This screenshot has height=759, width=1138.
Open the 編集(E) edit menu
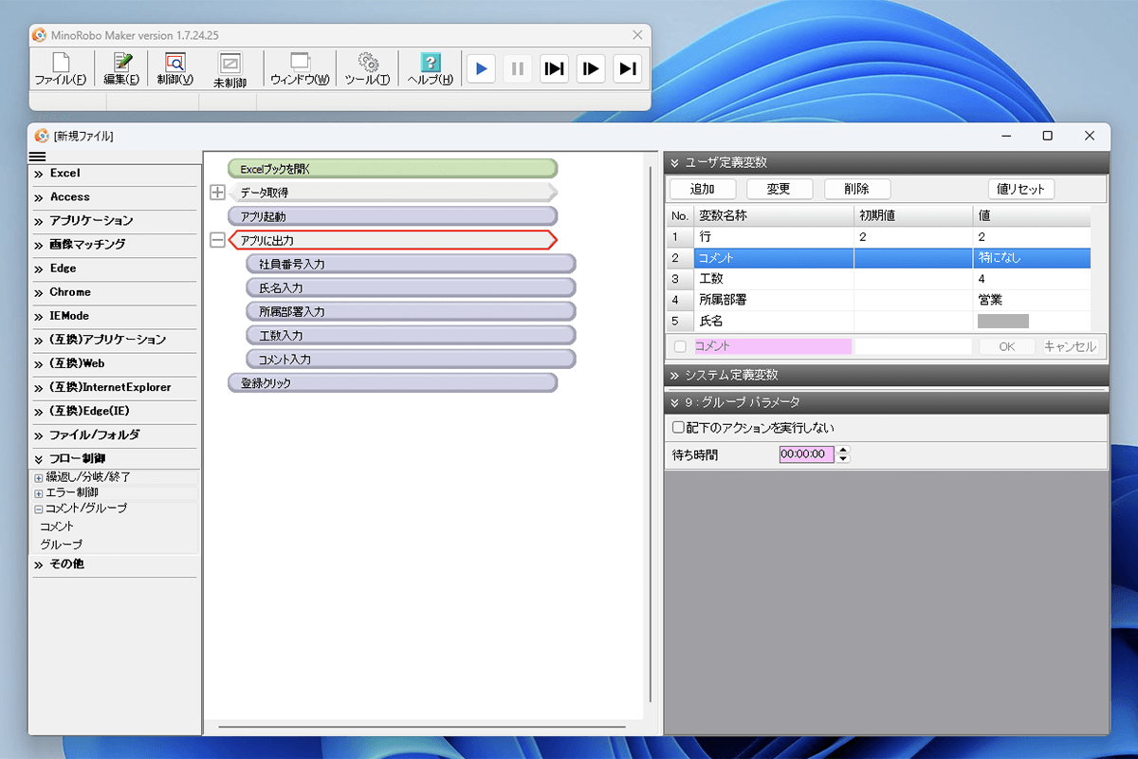pos(121,69)
